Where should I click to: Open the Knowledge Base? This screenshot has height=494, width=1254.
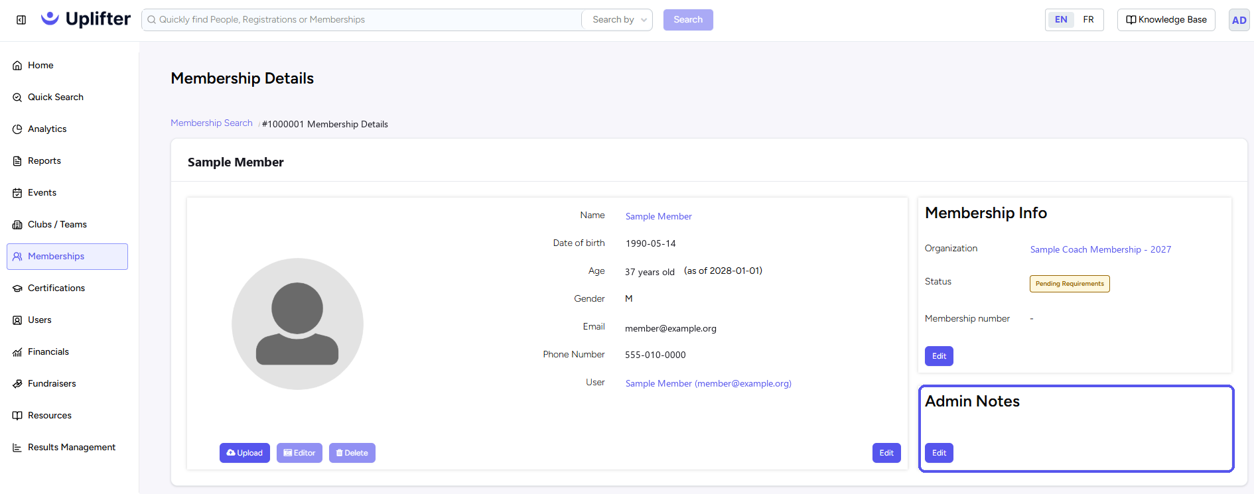(1166, 20)
